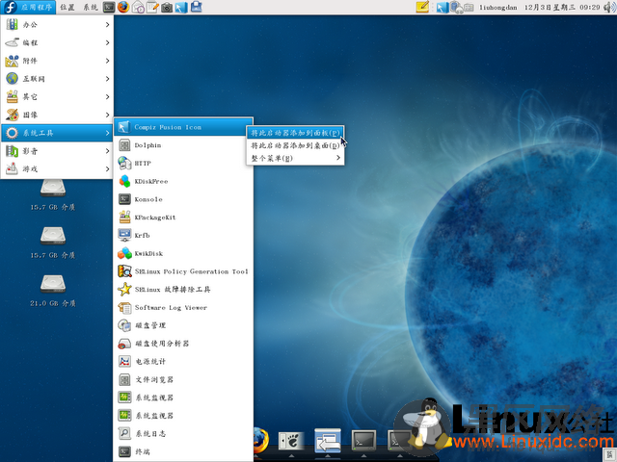Click the volume speaker icon in tray

[608, 7]
